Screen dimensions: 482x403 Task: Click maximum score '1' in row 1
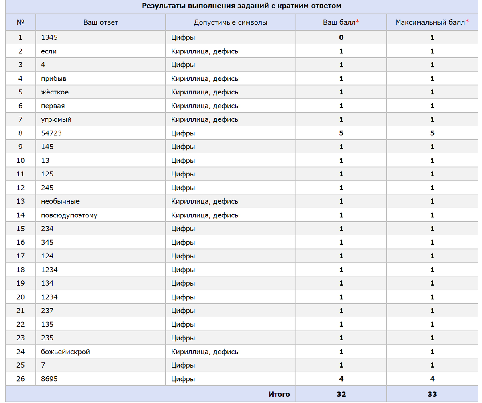pyautogui.click(x=432, y=37)
